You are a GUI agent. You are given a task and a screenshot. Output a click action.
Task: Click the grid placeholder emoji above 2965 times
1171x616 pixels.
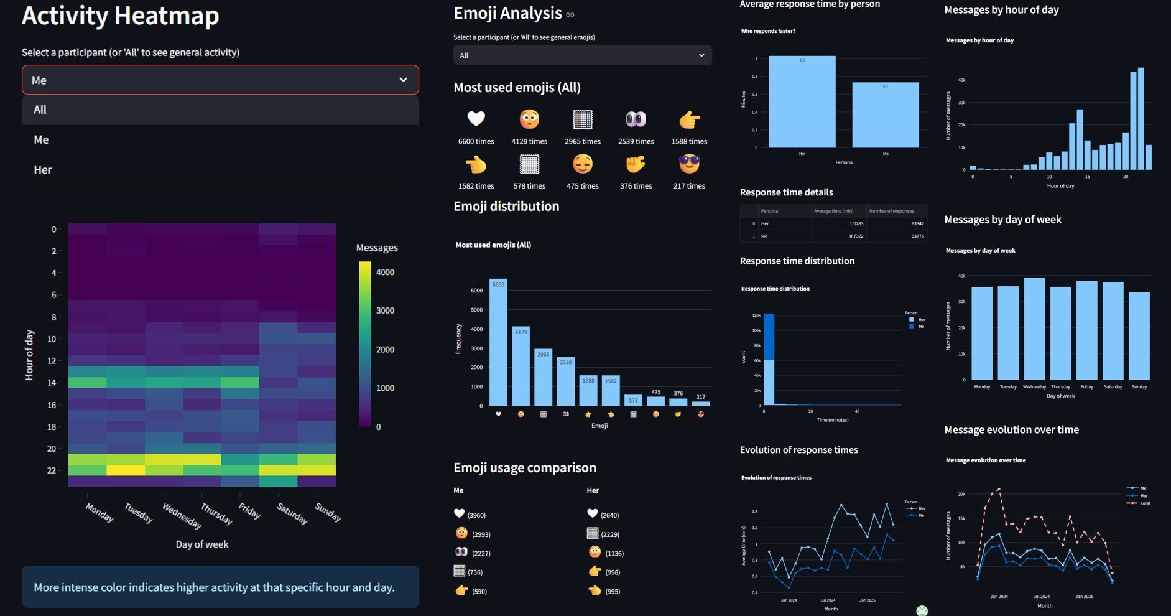coord(583,118)
